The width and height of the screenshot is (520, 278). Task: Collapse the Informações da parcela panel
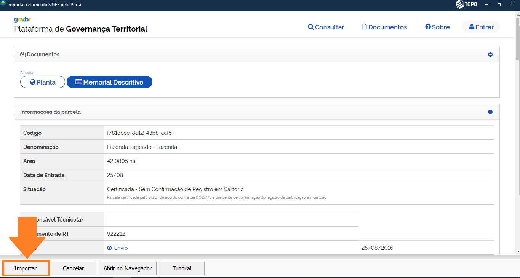coord(490,112)
